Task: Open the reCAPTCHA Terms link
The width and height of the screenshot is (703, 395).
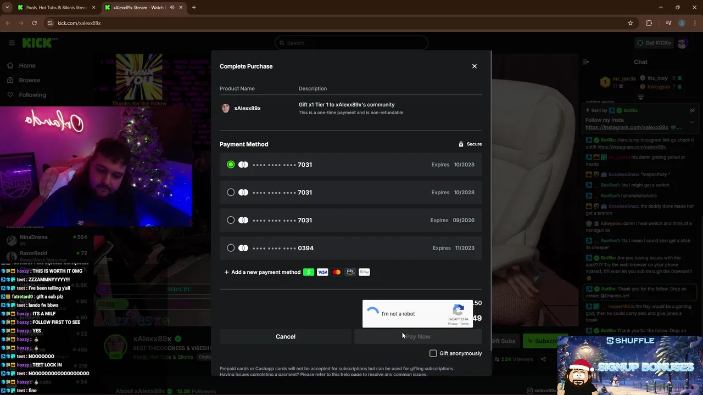Action: [465, 324]
